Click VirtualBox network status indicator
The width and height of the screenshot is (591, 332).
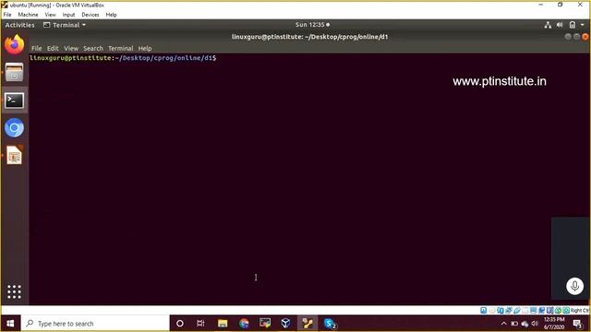pos(509,310)
